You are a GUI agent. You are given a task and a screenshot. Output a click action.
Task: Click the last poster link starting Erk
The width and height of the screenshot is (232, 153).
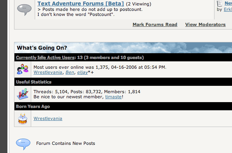click(x=228, y=9)
